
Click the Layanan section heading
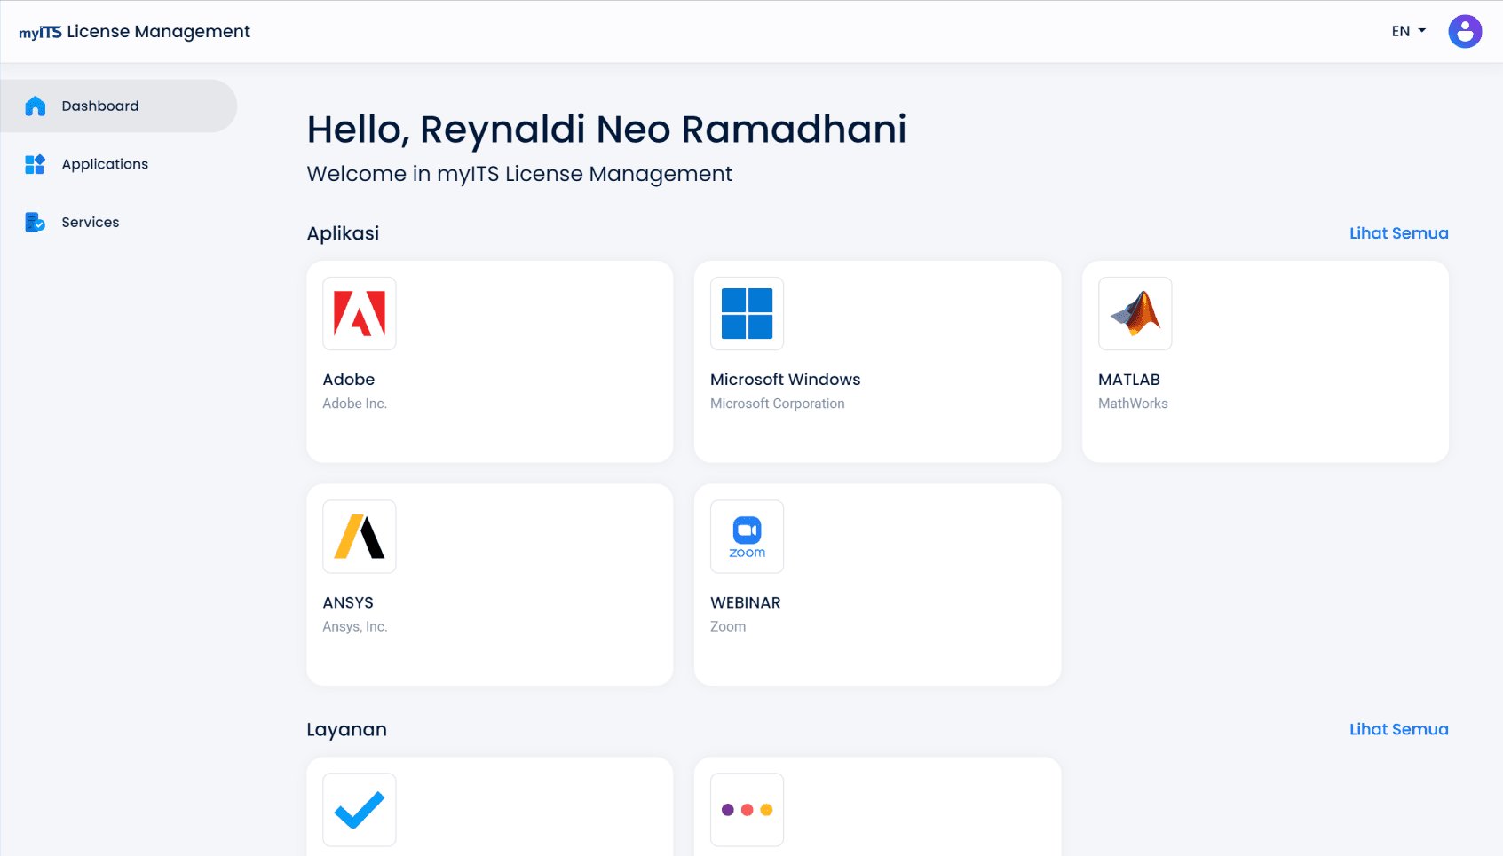(x=346, y=730)
